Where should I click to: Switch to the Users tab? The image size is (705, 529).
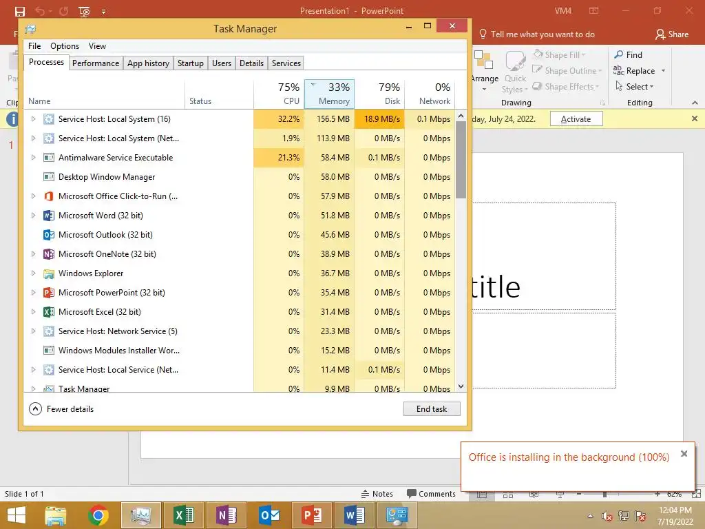pos(222,63)
